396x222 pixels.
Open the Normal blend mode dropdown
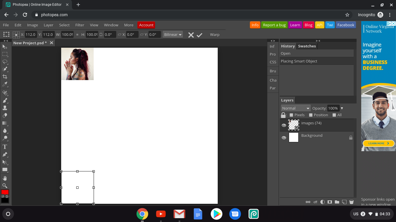click(296, 108)
